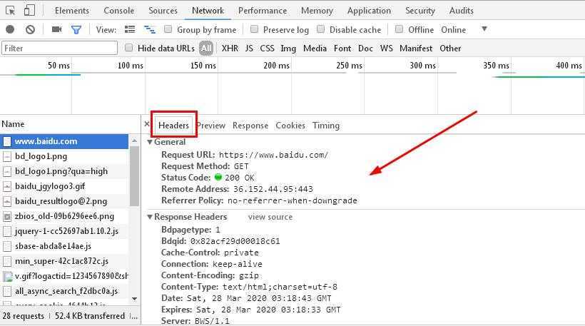Image resolution: width=585 pixels, height=326 pixels.
Task: Toggle Offline checkbox
Action: click(x=399, y=29)
